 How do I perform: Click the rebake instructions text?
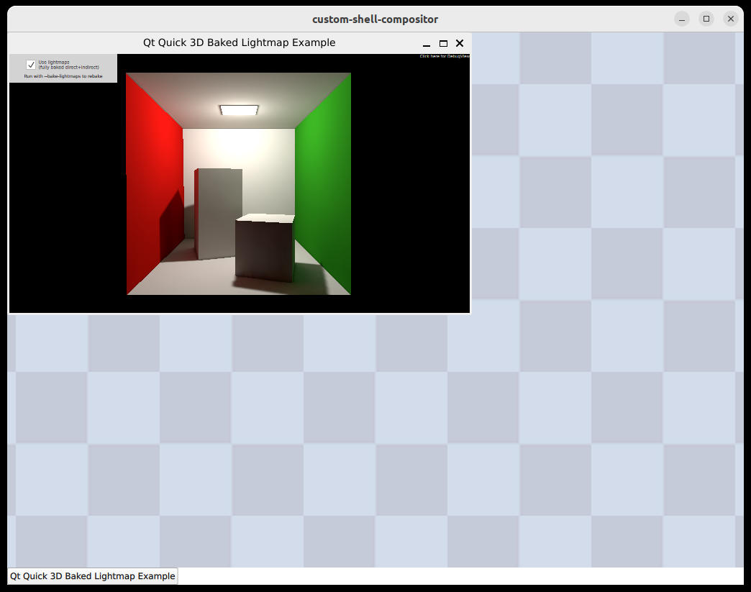[x=63, y=76]
